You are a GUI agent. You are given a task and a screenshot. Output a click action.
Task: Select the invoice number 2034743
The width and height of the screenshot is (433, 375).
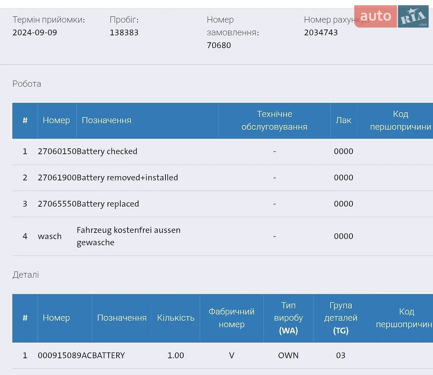(x=321, y=32)
